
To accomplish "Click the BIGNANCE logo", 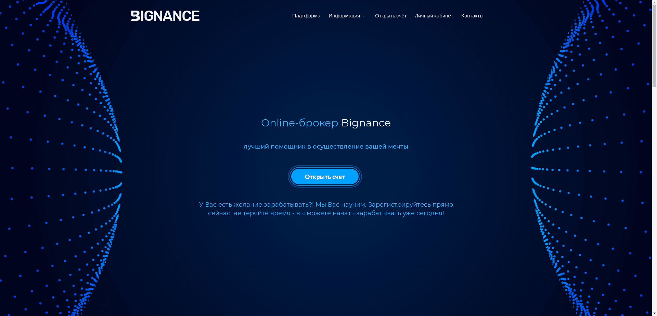I will click(x=165, y=15).
